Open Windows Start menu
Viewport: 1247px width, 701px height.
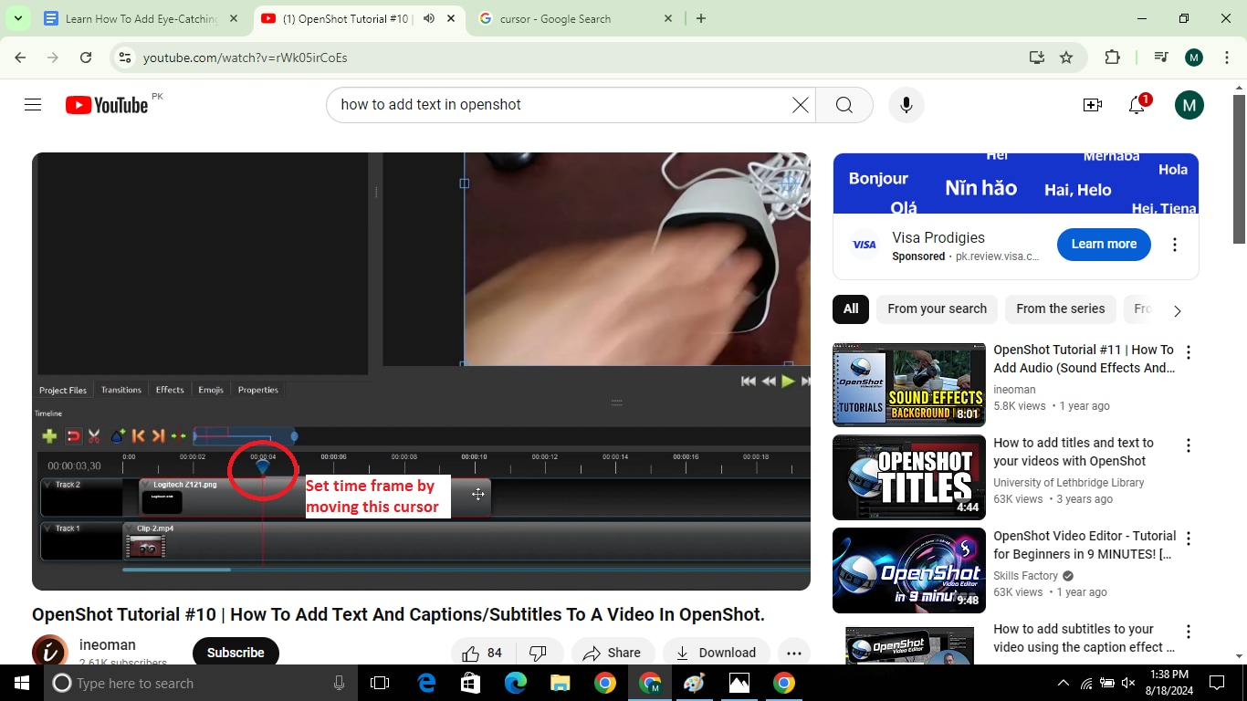(x=22, y=683)
